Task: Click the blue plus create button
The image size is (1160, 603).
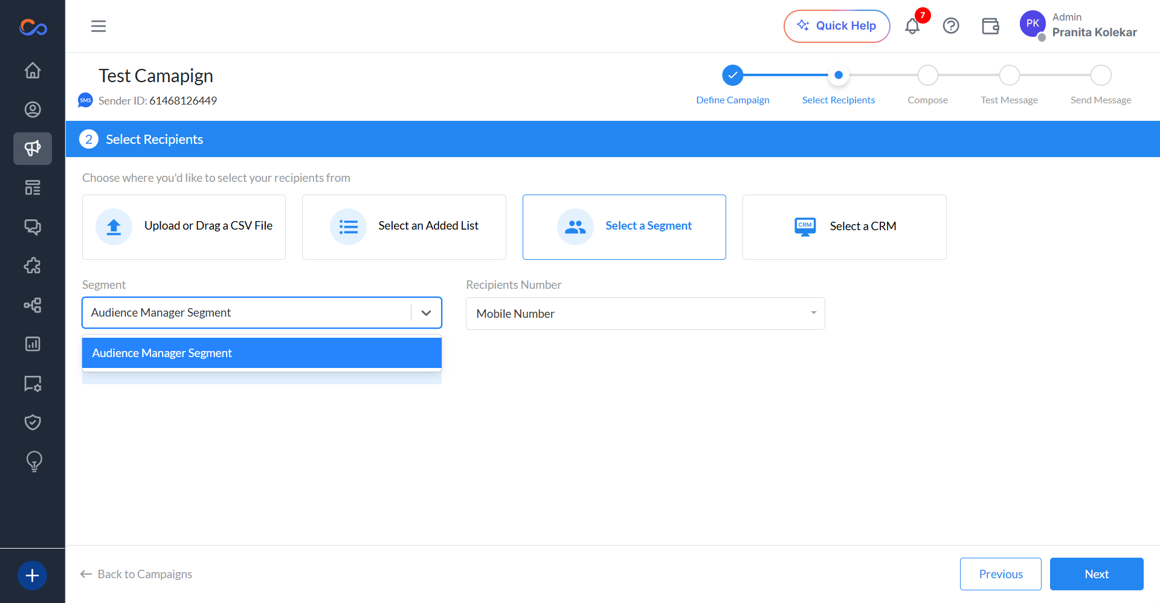Action: pyautogui.click(x=33, y=575)
